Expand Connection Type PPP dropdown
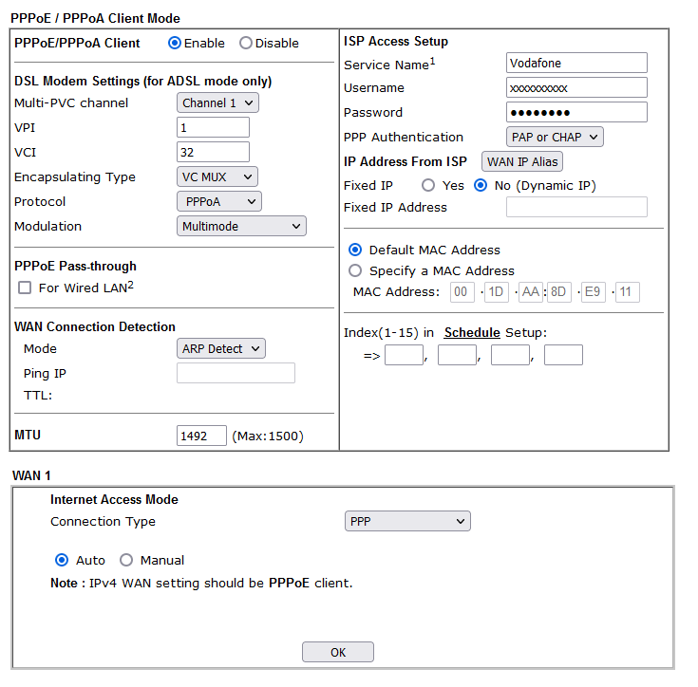 tap(407, 521)
